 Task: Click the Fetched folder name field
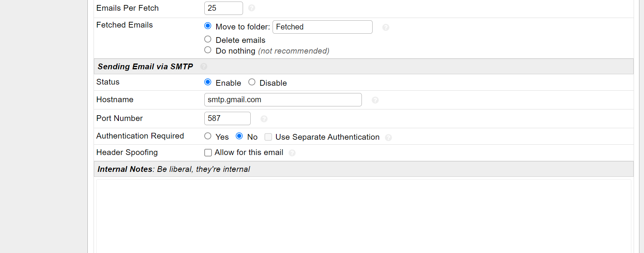click(322, 27)
